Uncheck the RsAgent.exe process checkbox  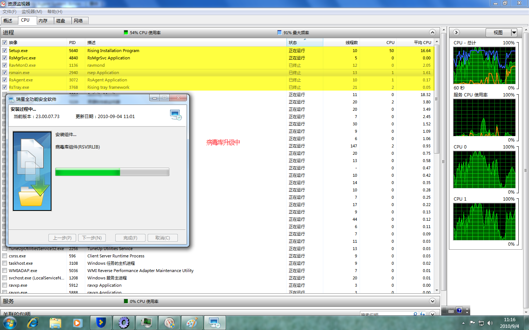pyautogui.click(x=5, y=80)
